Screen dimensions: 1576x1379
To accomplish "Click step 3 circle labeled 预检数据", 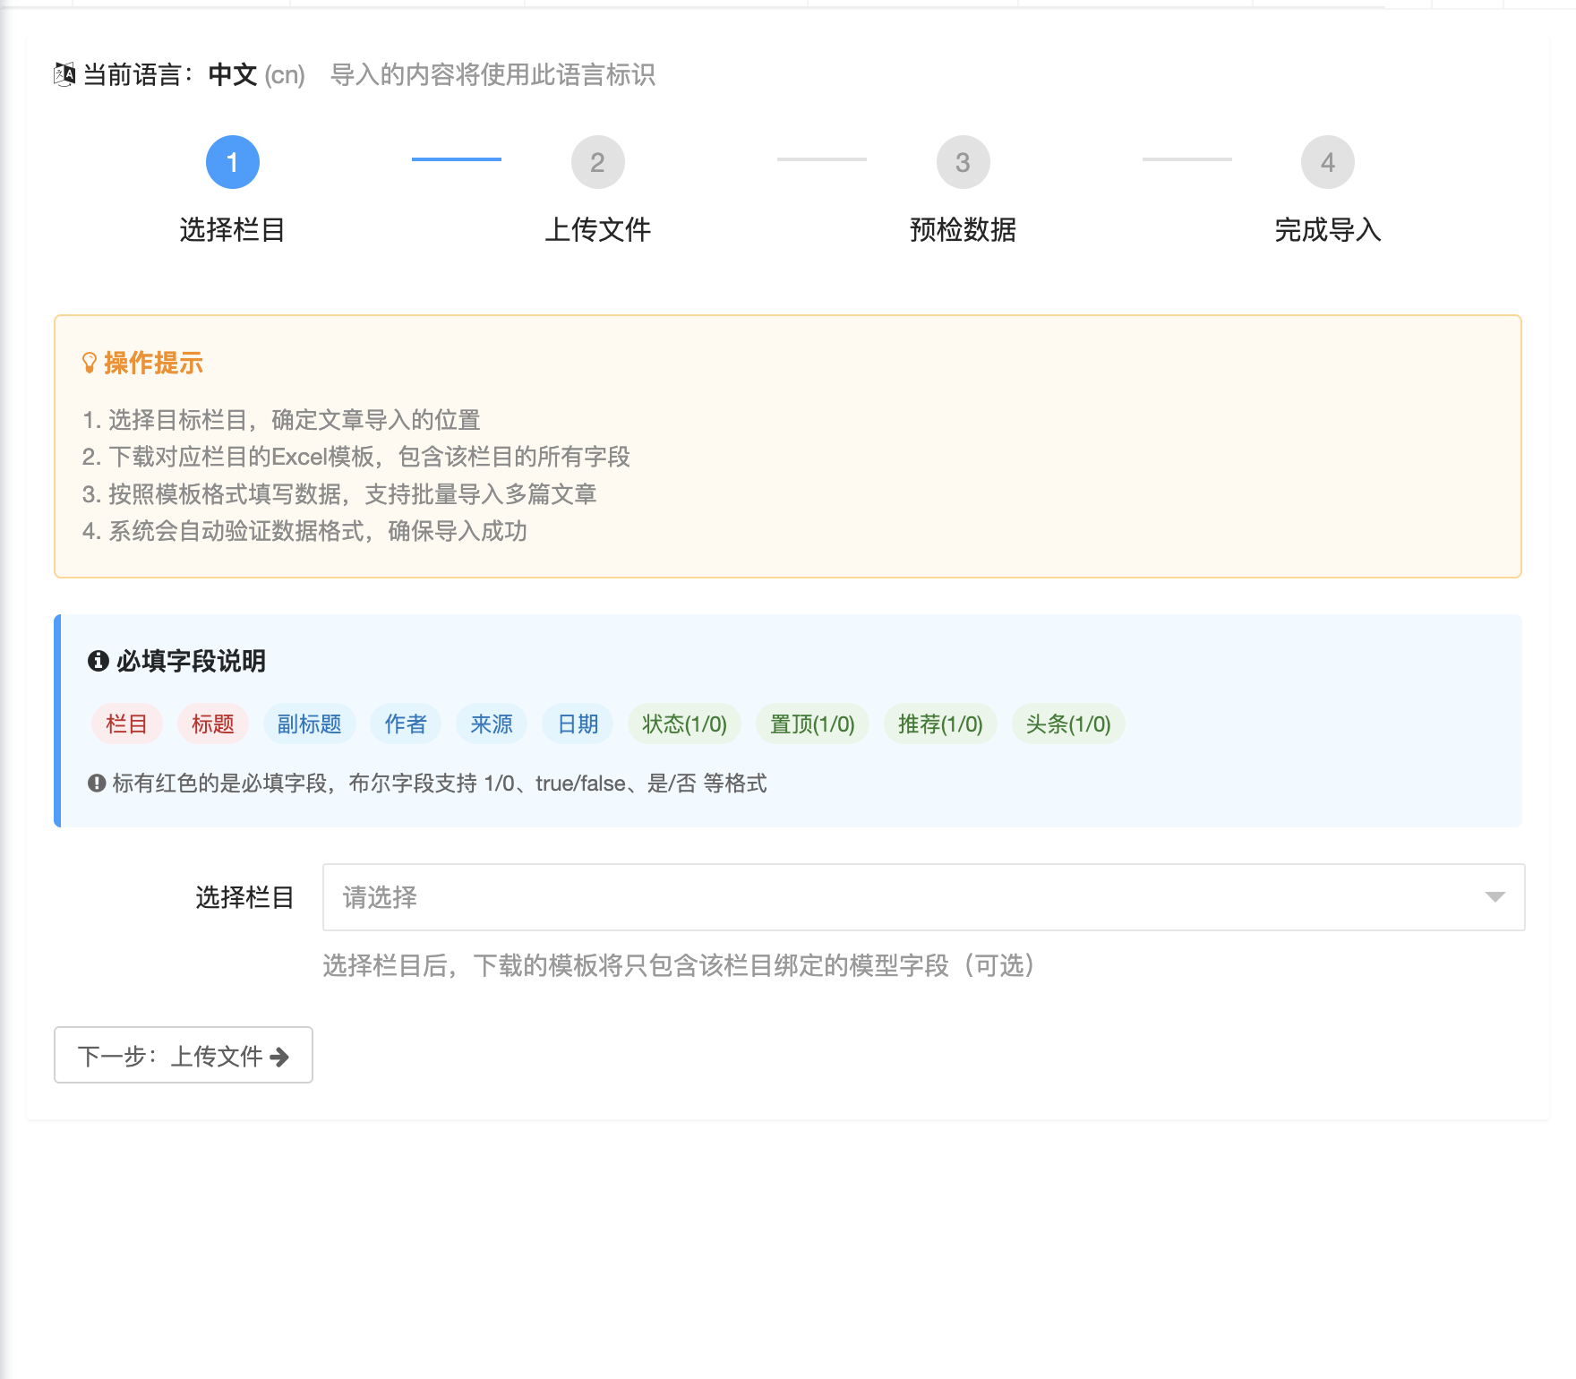I will pyautogui.click(x=963, y=162).
